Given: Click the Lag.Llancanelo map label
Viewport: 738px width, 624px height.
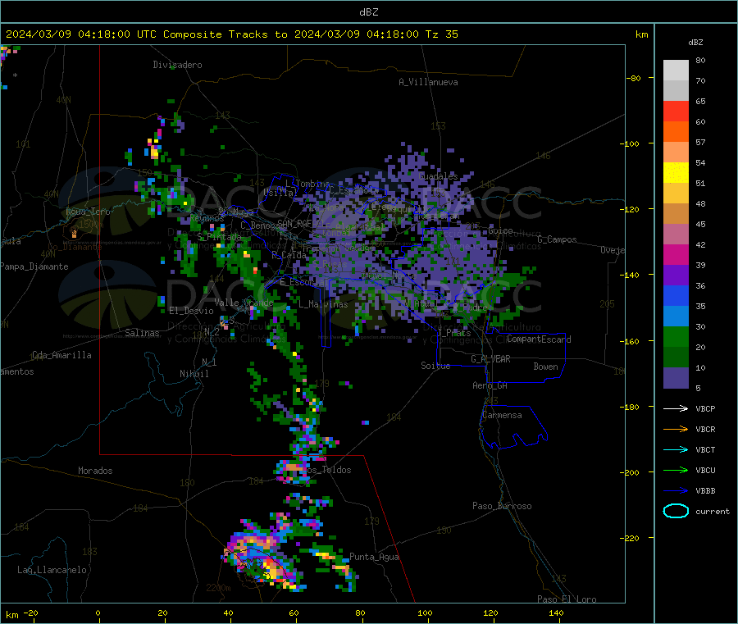Looking at the screenshot, I should (x=52, y=570).
